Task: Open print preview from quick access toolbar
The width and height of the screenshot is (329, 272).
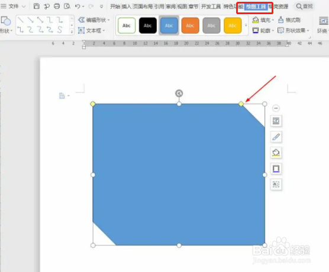Action: (x=67, y=7)
